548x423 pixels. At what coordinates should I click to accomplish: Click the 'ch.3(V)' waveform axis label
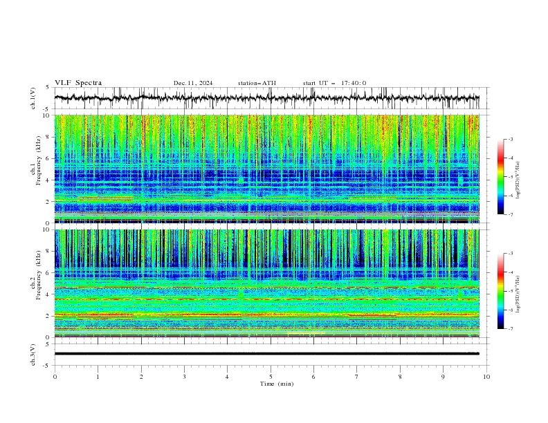(x=33, y=355)
